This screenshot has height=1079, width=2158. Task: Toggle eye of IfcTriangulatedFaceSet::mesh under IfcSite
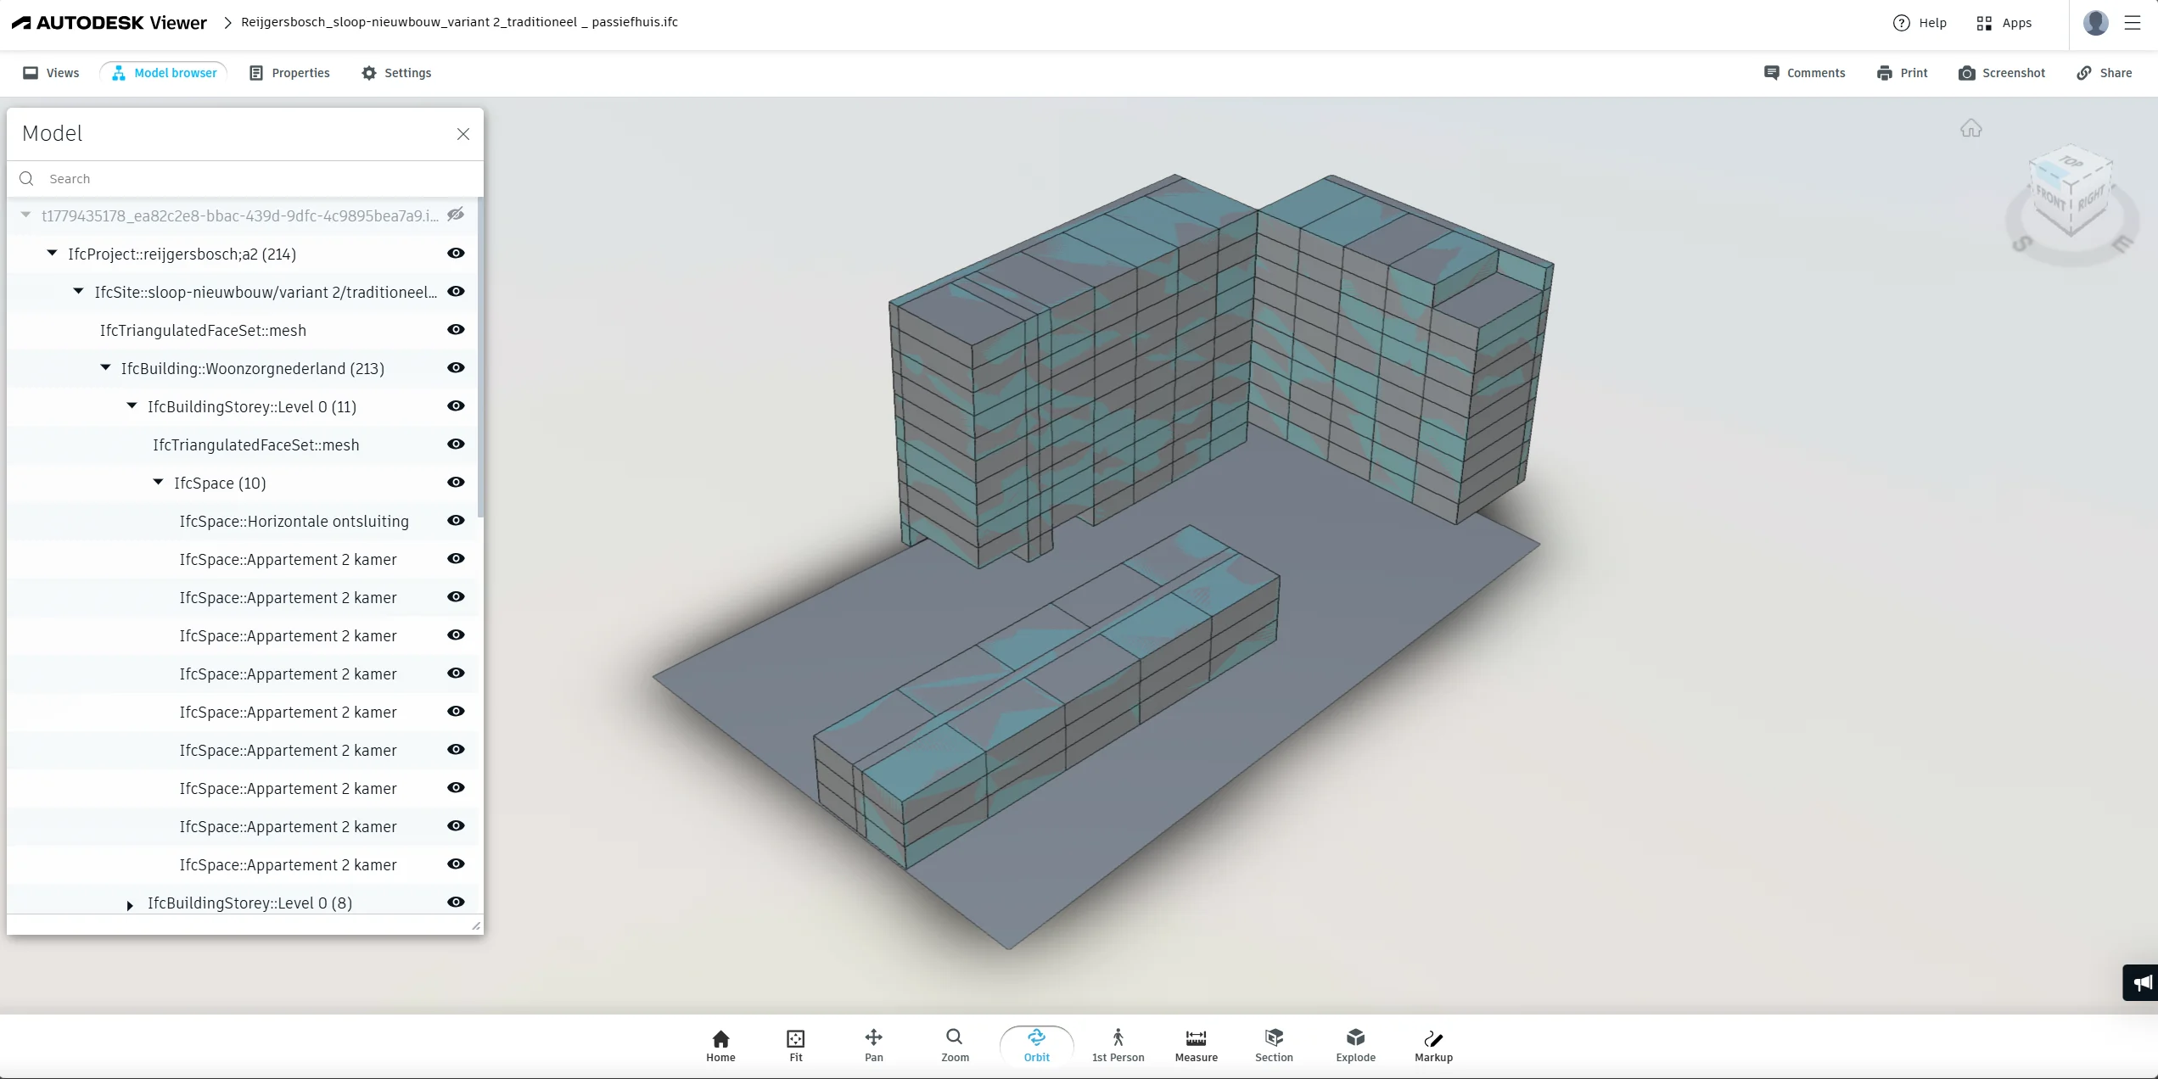click(x=456, y=329)
